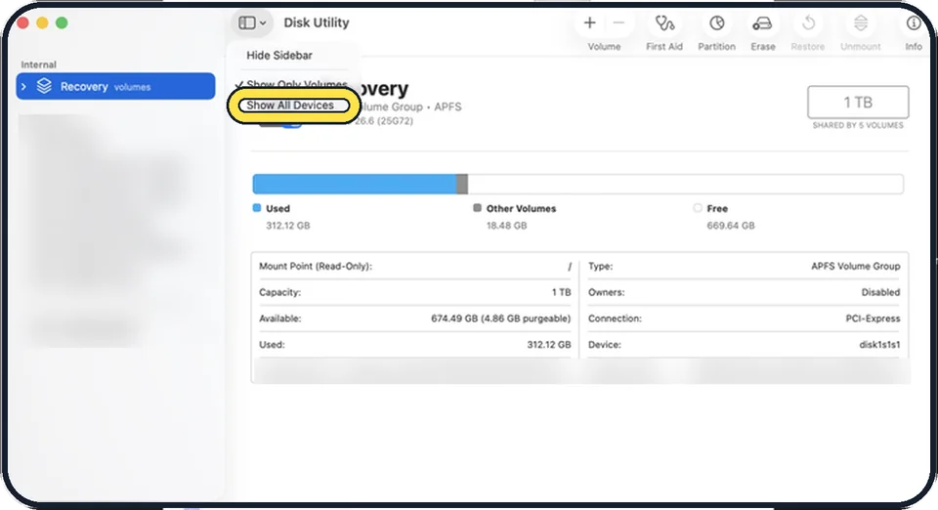Click the Recovery layered volumes icon

(44, 86)
